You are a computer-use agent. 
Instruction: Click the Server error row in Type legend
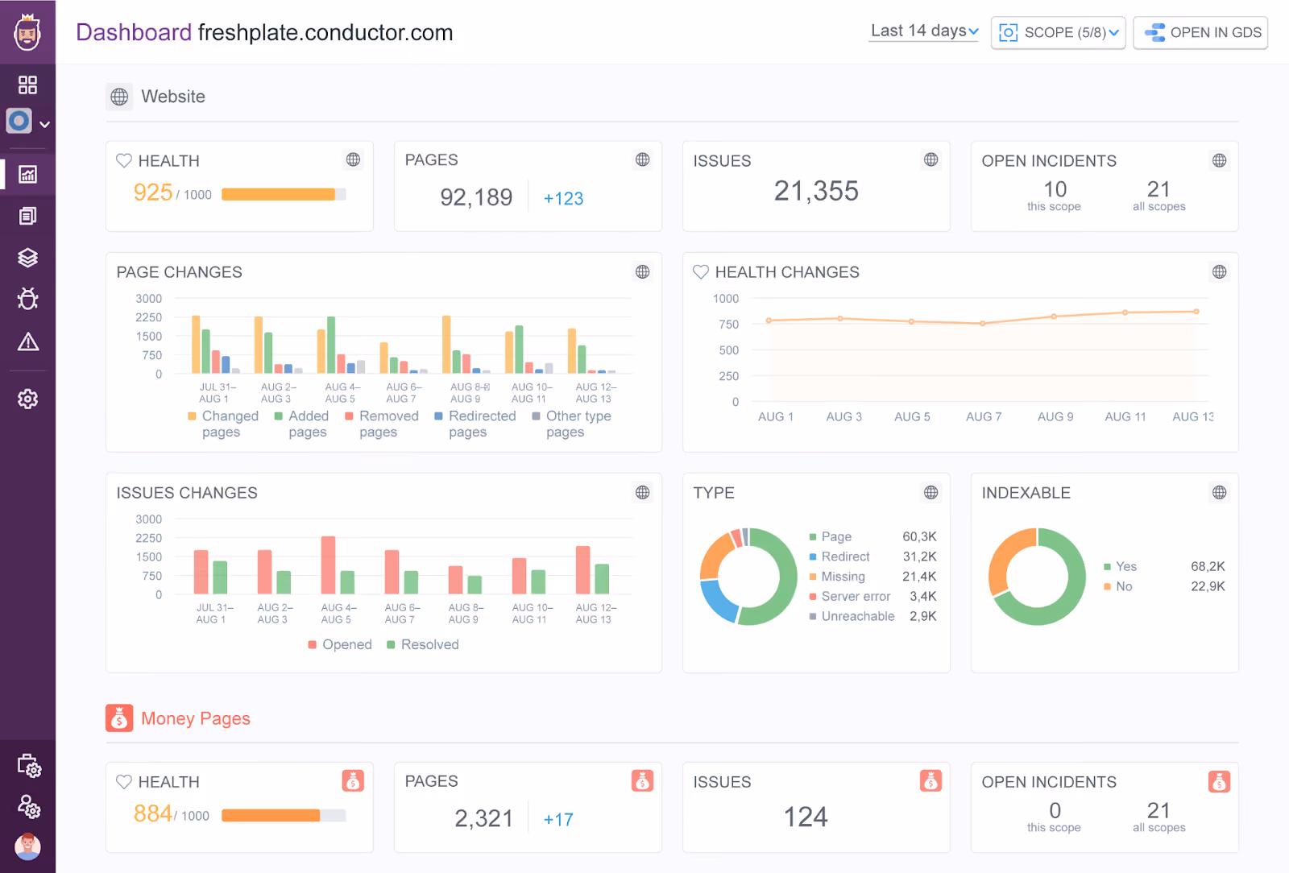click(873, 596)
